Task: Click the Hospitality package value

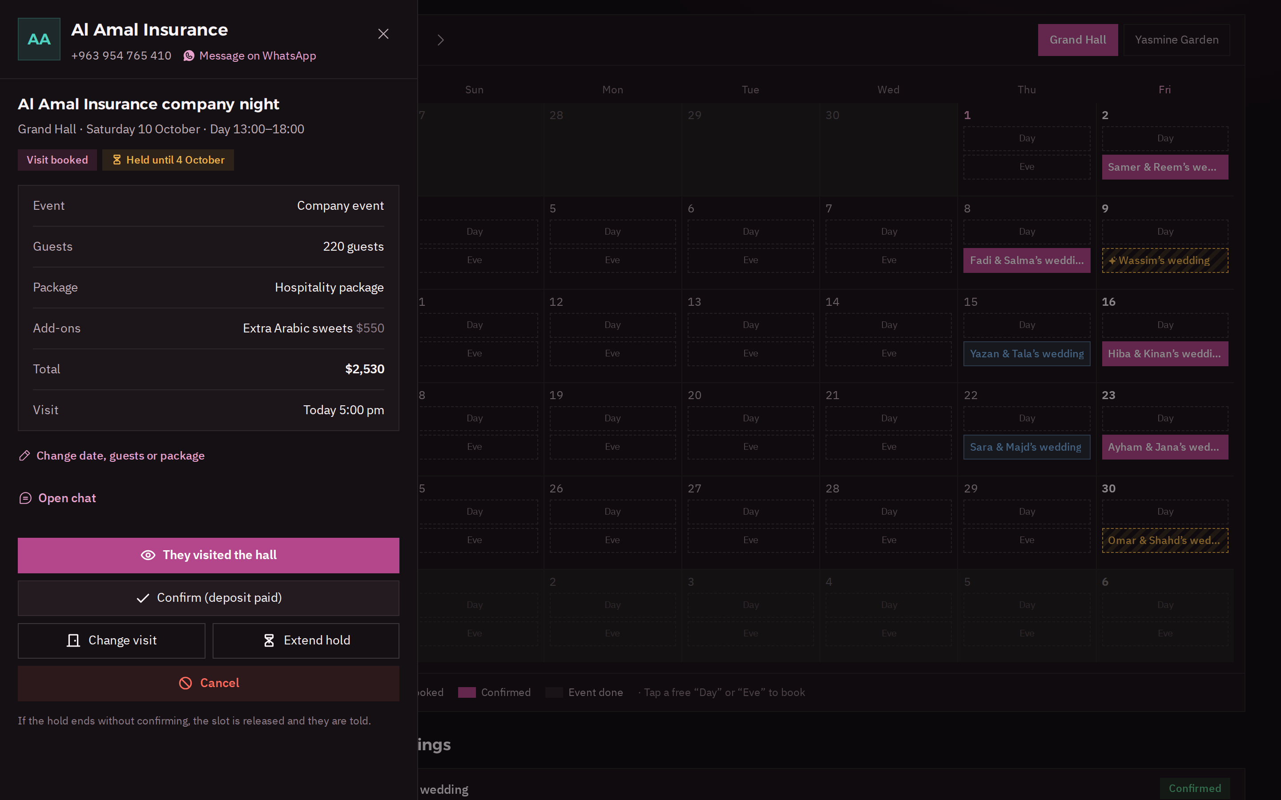Action: [329, 287]
